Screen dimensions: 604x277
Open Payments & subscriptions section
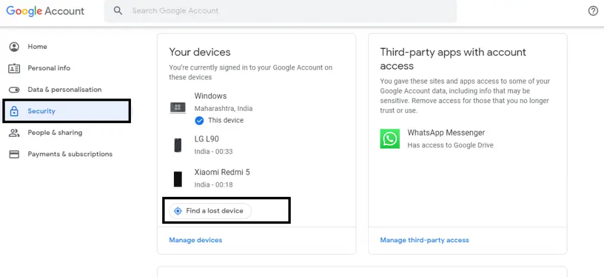pos(70,154)
